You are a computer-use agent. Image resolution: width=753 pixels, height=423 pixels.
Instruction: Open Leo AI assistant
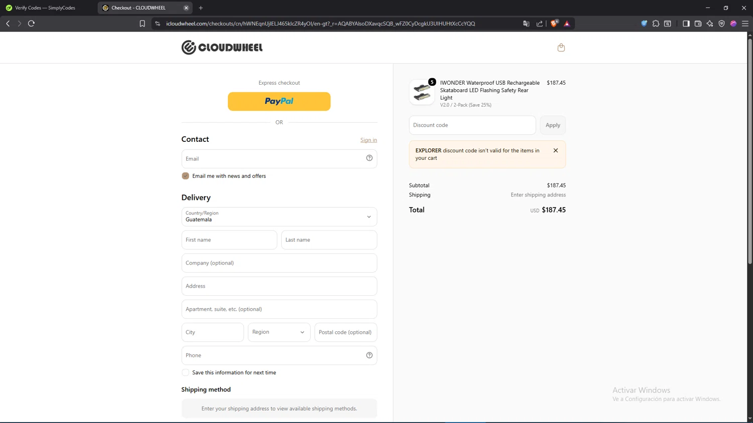pyautogui.click(x=710, y=24)
